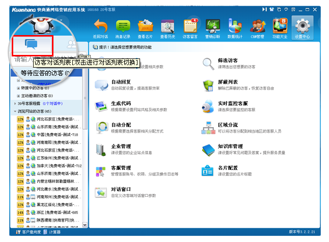Expand 转接中的访客 tree node
The image size is (329, 242).
(x=18, y=87)
